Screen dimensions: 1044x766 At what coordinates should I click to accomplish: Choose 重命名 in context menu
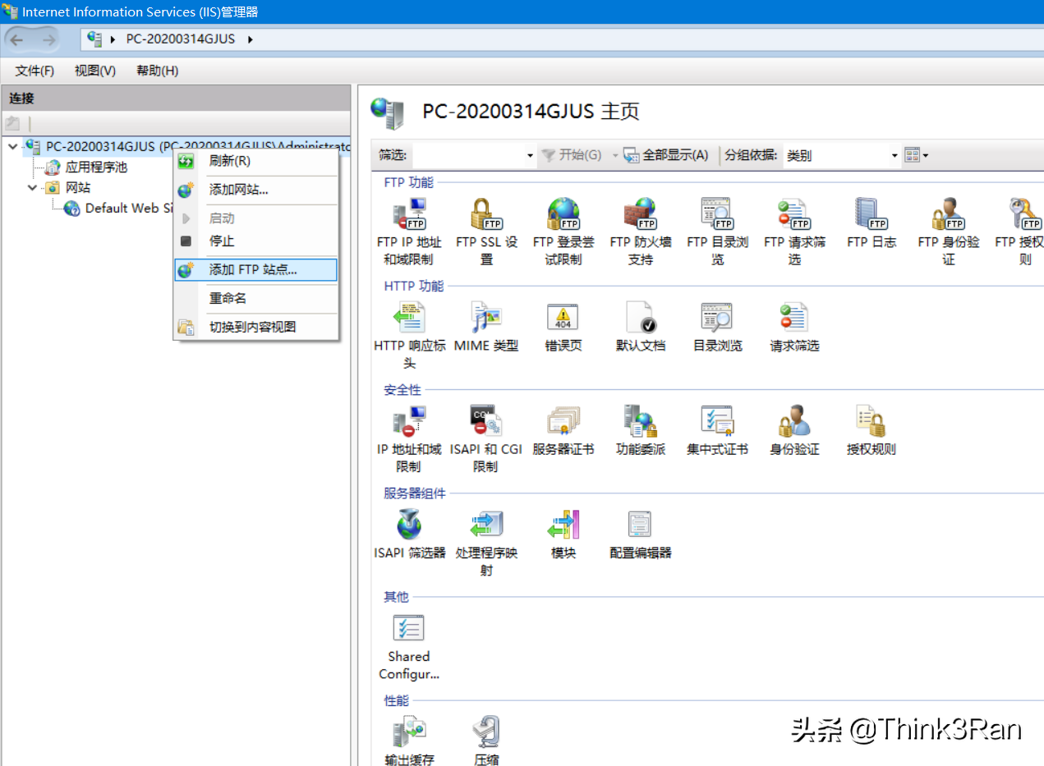pos(256,298)
